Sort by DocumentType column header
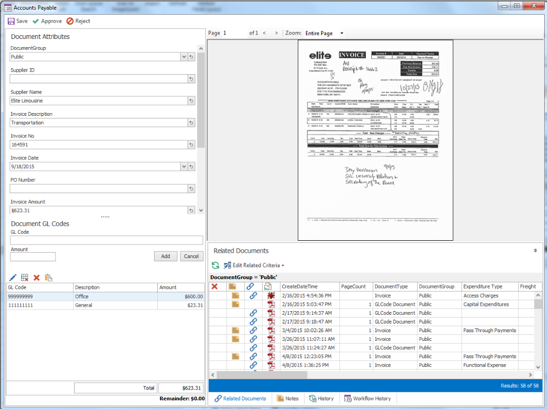 [x=395, y=286]
